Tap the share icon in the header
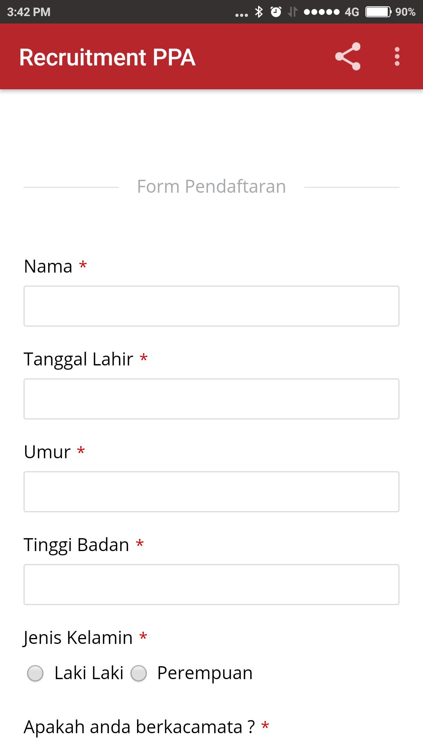Viewport: 423px width, 752px height. (348, 56)
